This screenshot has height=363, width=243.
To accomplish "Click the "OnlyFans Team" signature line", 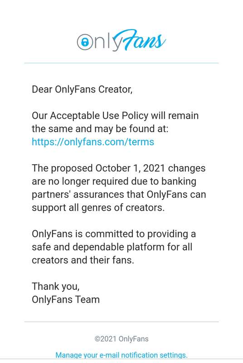I will tap(66, 299).
